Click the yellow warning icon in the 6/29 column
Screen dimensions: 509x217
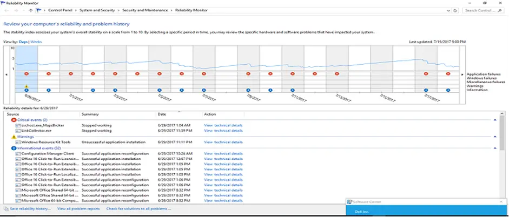click(26, 86)
